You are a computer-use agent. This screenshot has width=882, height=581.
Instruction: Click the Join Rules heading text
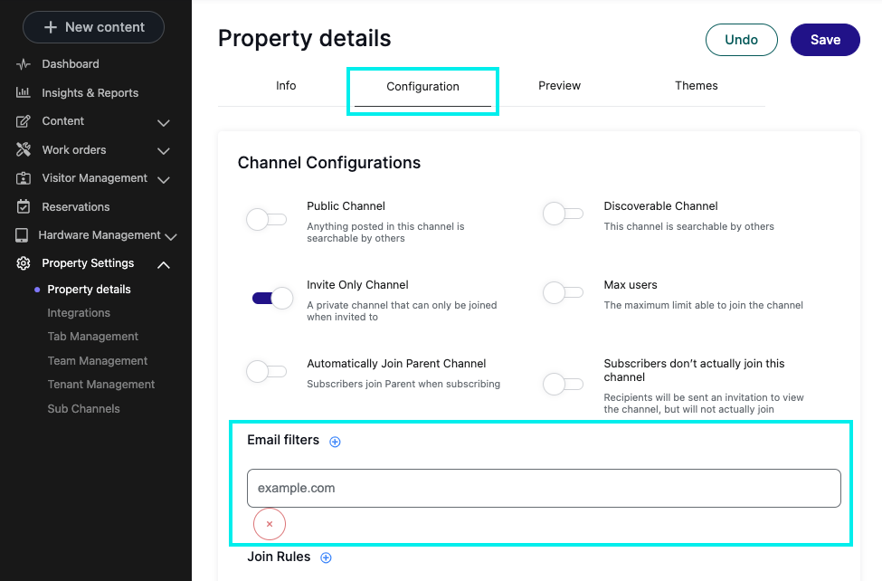(x=279, y=557)
